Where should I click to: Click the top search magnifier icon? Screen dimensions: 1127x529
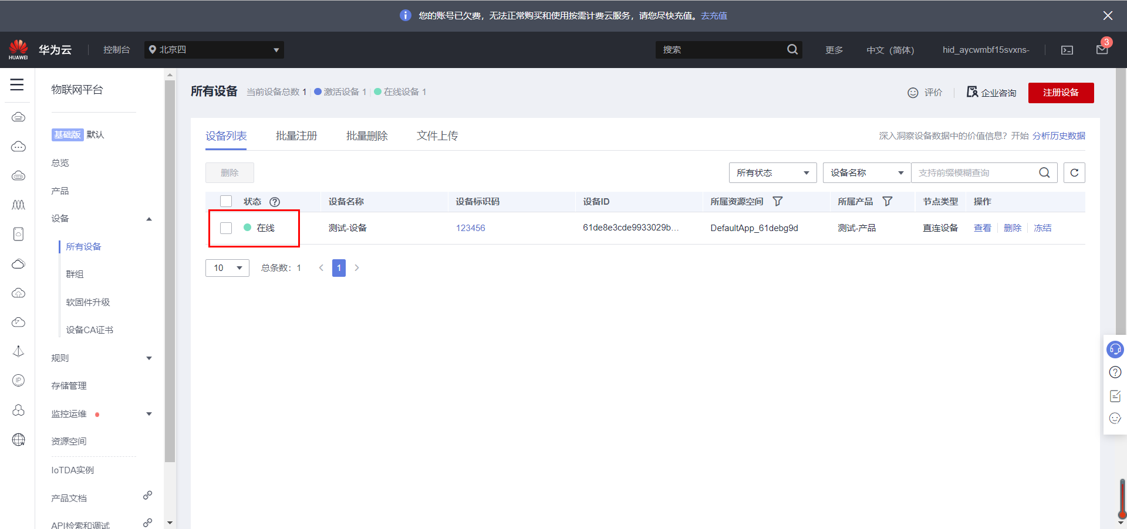pos(792,49)
